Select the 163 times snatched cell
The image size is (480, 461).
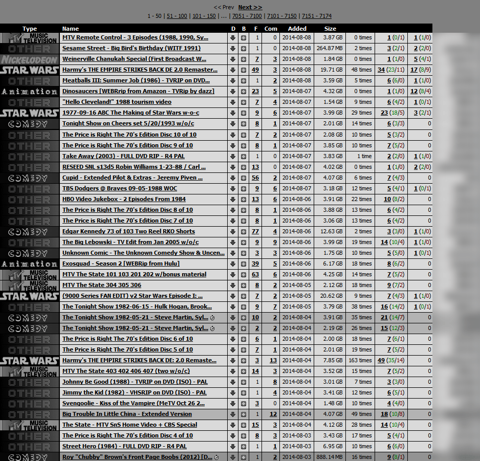pyautogui.click(x=360, y=360)
